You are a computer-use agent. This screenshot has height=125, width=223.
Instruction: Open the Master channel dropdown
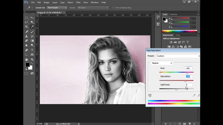[162, 63]
